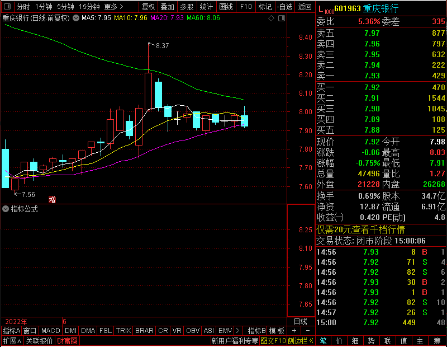Viewport: 447px width, 347px height.
Task: Expand the 指标公式 dropdown
Action: [6, 209]
